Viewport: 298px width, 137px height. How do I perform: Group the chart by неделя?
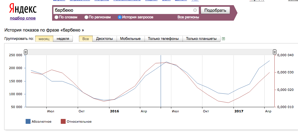[x=63, y=39]
